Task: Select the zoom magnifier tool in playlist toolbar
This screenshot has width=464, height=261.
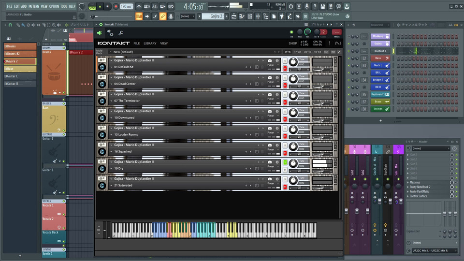Action: (54, 25)
